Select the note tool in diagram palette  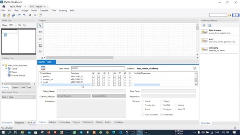pyautogui.click(x=40, y=51)
